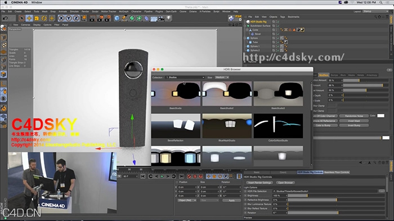Screen dimensions: 394x221
Task: Open Size dropdown in HDRI Browser
Action: (x=222, y=77)
